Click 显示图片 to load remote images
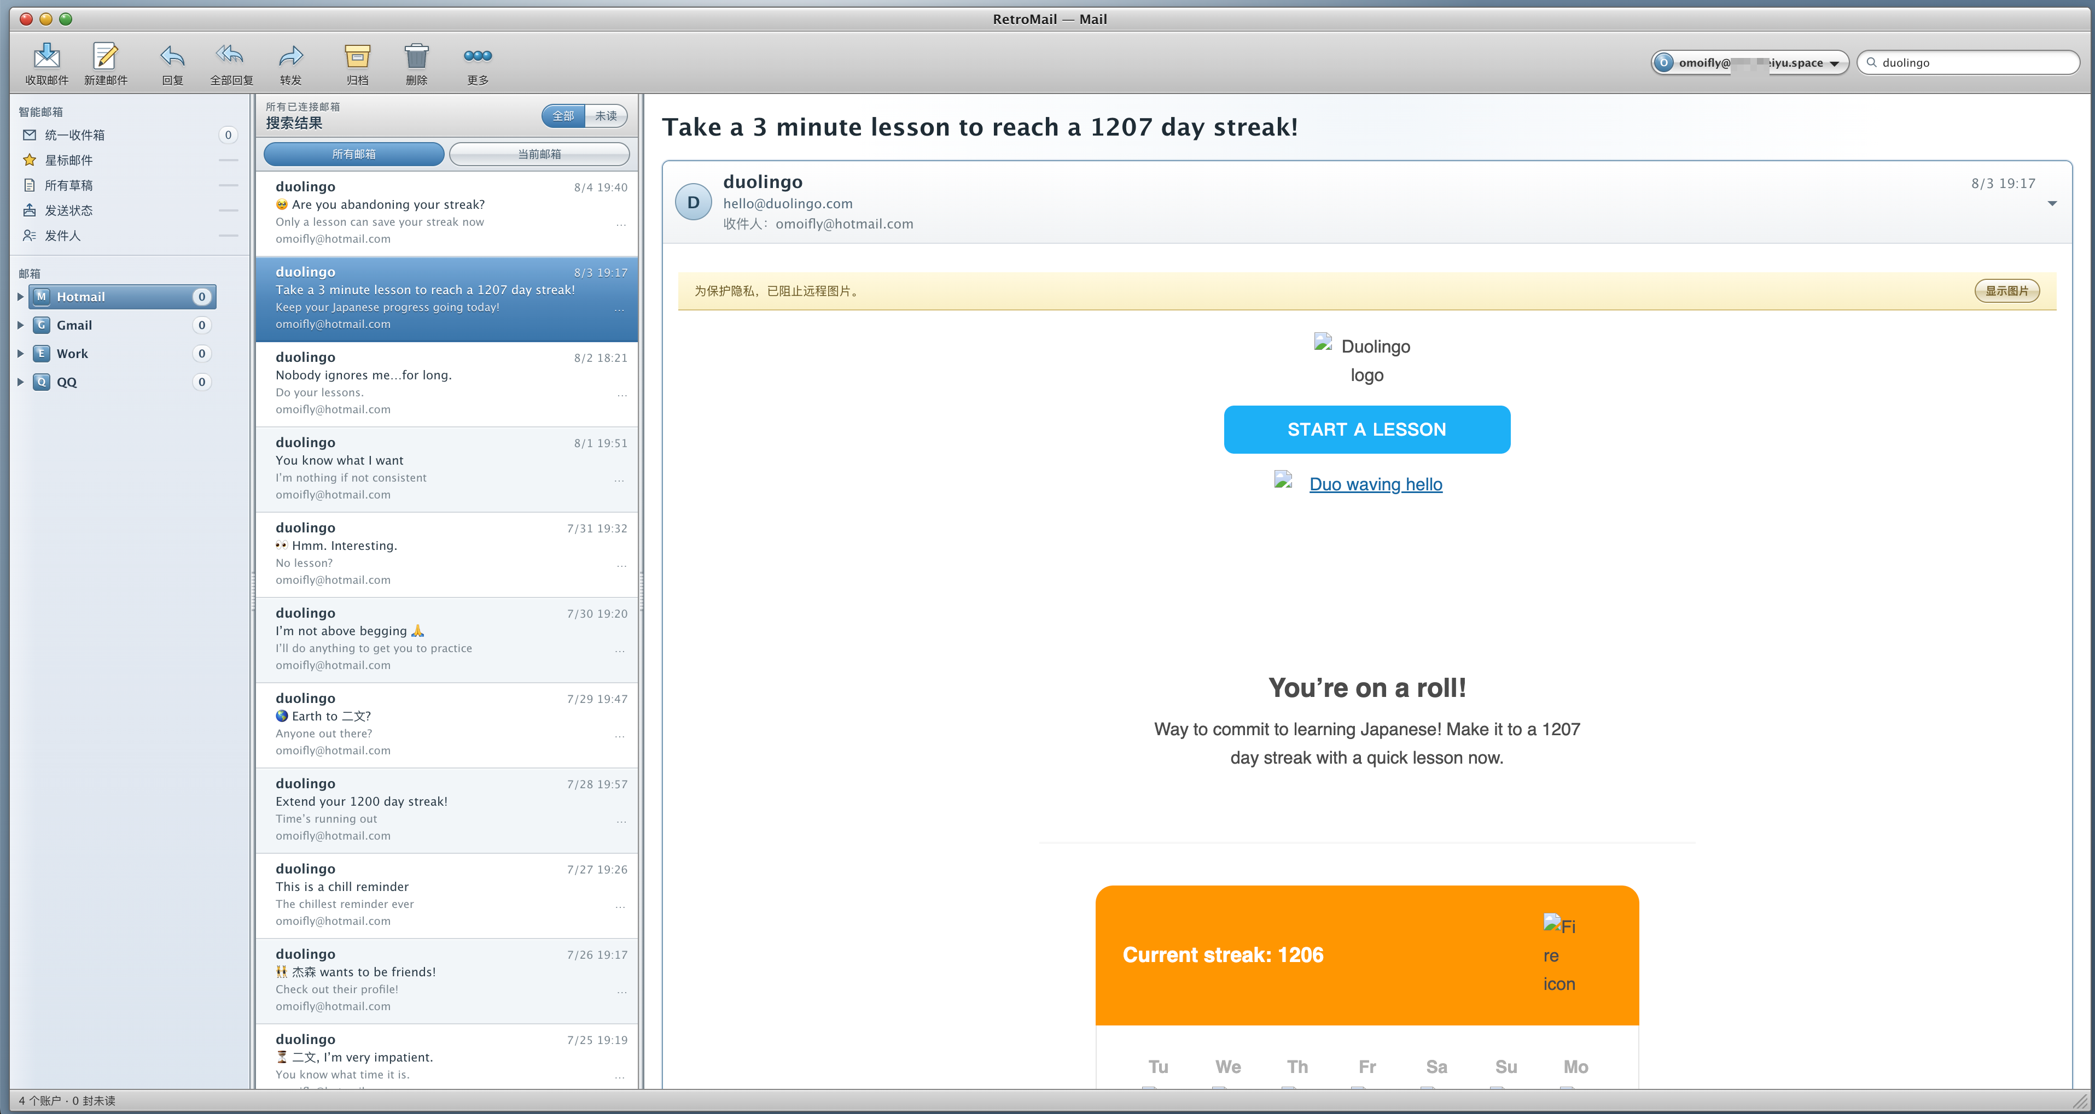 click(x=2006, y=291)
